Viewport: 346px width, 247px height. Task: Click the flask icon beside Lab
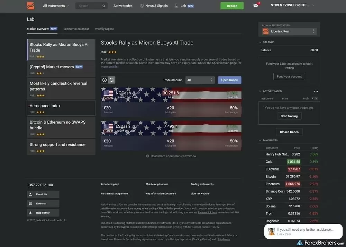176,6
